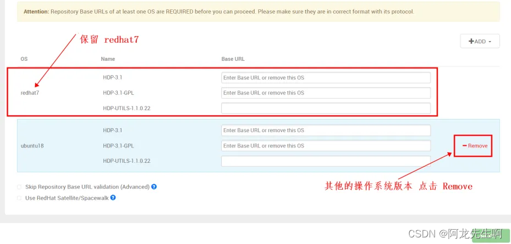Image resolution: width=511 pixels, height=244 pixels.
Task: Click the redhat7 HDP-UTILS-1.1.0.22 Base URL field
Action: (326, 108)
